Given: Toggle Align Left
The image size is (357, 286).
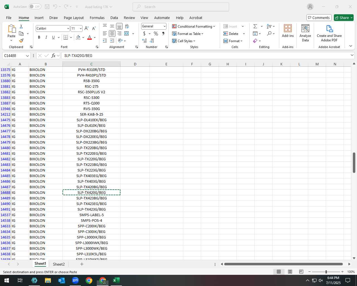Looking at the screenshot, I should (105, 34).
